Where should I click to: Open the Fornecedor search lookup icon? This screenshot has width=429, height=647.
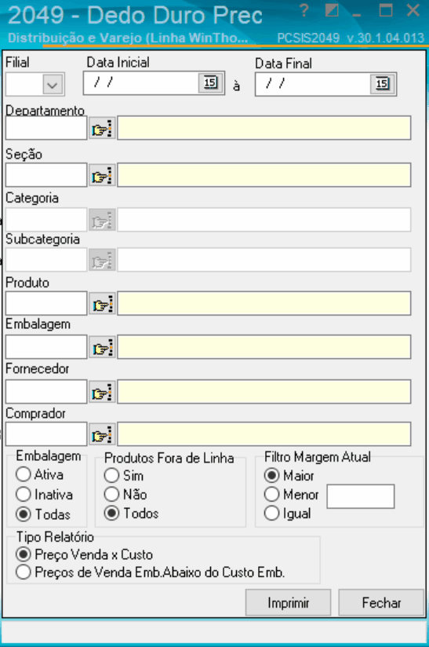pos(102,392)
